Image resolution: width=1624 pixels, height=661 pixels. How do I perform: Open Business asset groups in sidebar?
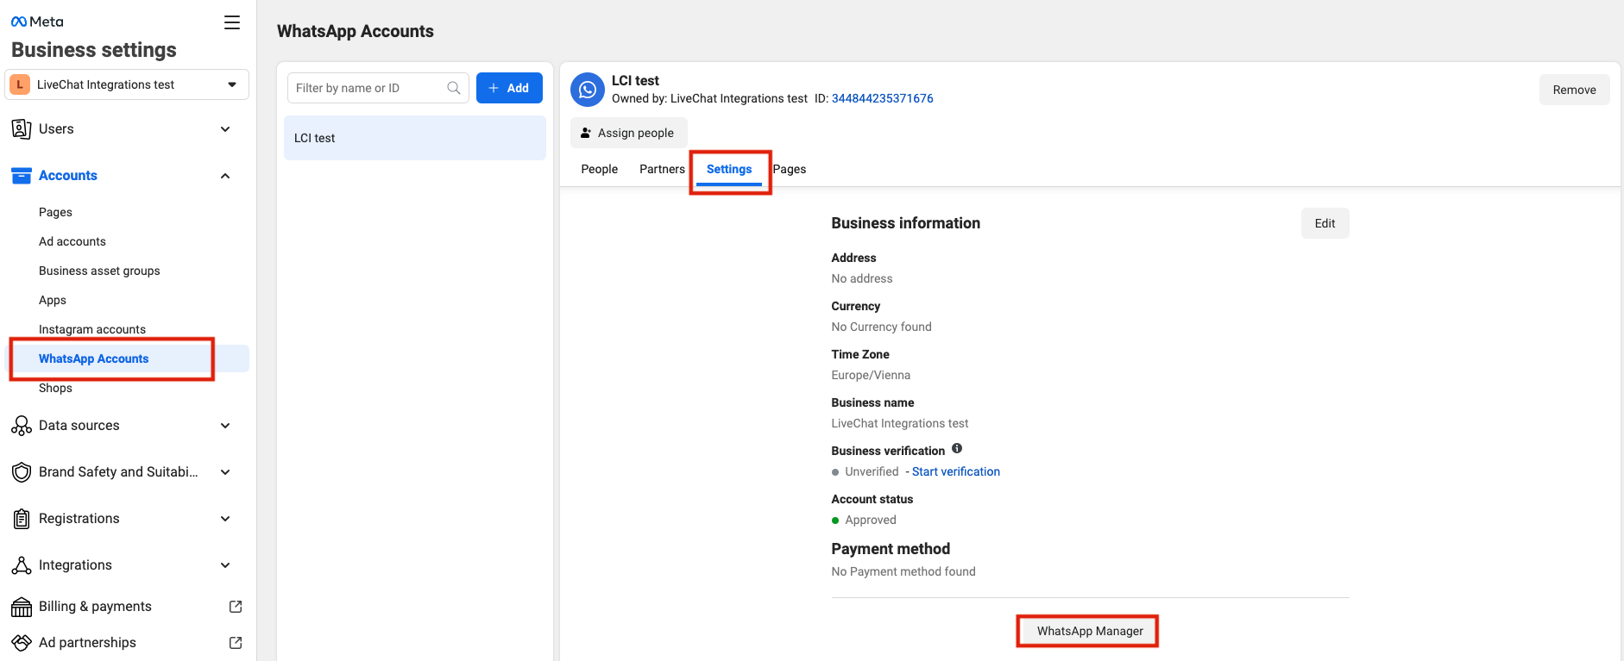(x=99, y=271)
